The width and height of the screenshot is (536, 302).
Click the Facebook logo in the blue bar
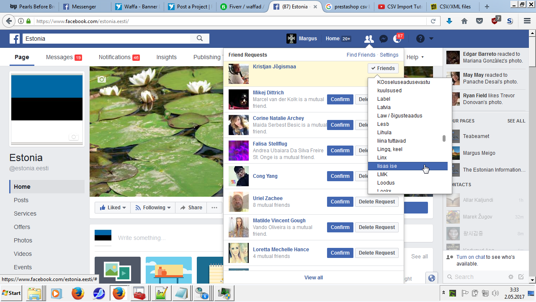pyautogui.click(x=15, y=39)
